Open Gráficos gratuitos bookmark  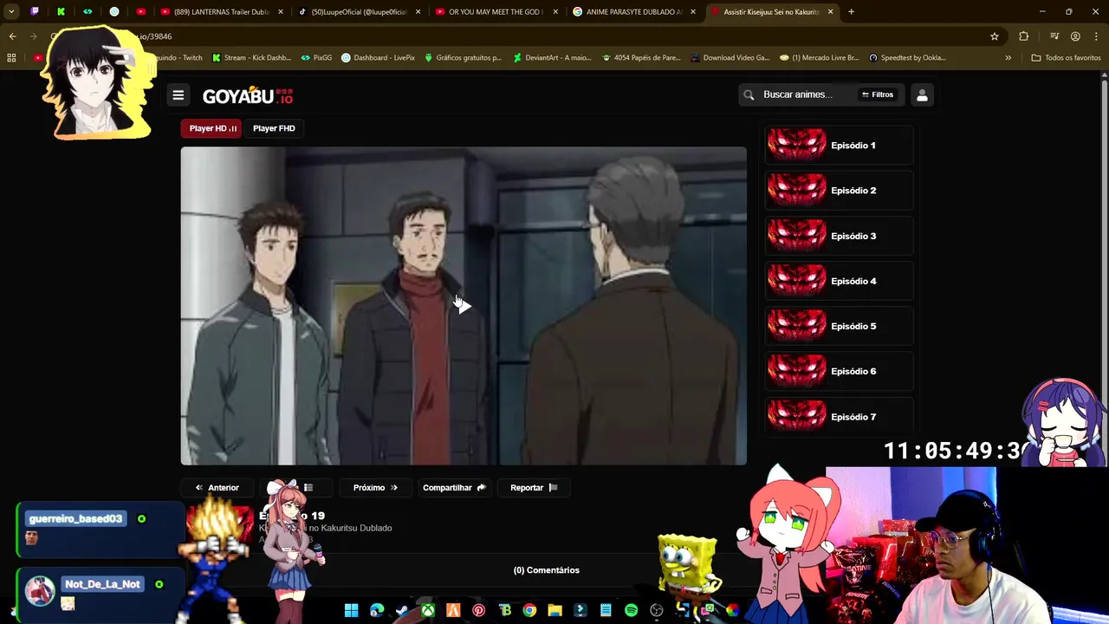(463, 58)
